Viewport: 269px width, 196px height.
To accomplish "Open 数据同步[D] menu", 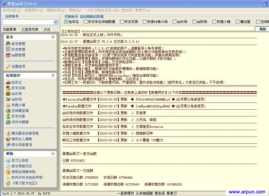I will [x=34, y=10].
